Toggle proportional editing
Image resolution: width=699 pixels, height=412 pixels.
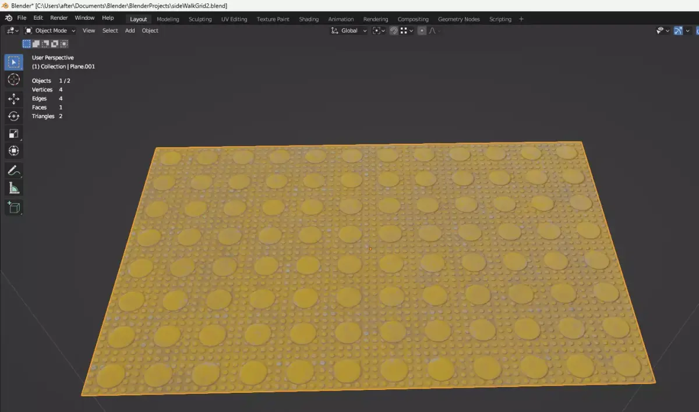(422, 31)
